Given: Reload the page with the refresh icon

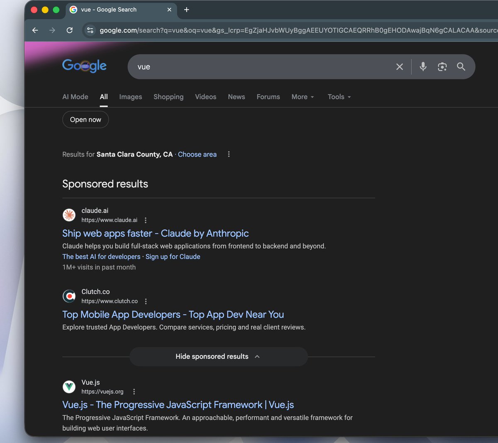Looking at the screenshot, I should 70,30.
